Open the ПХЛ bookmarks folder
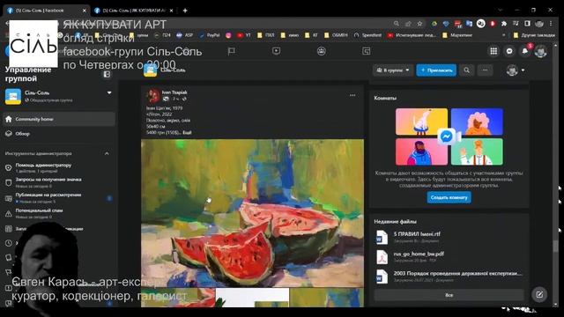564x317 pixels. (x=266, y=35)
